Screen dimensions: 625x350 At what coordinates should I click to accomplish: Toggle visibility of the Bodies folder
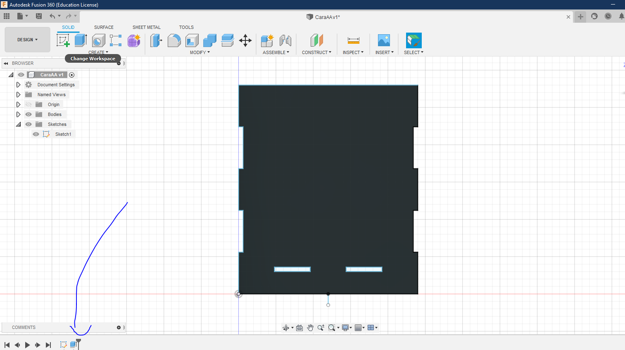click(29, 114)
